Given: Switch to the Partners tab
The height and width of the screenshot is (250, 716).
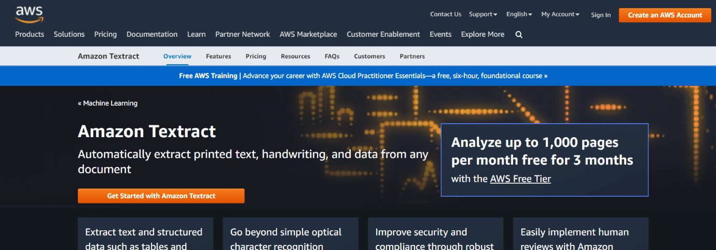Looking at the screenshot, I should coord(412,56).
